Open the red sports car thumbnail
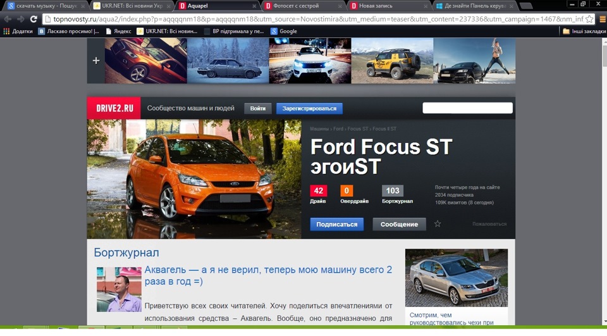Image resolution: width=607 pixels, height=336 pixels. click(146, 61)
